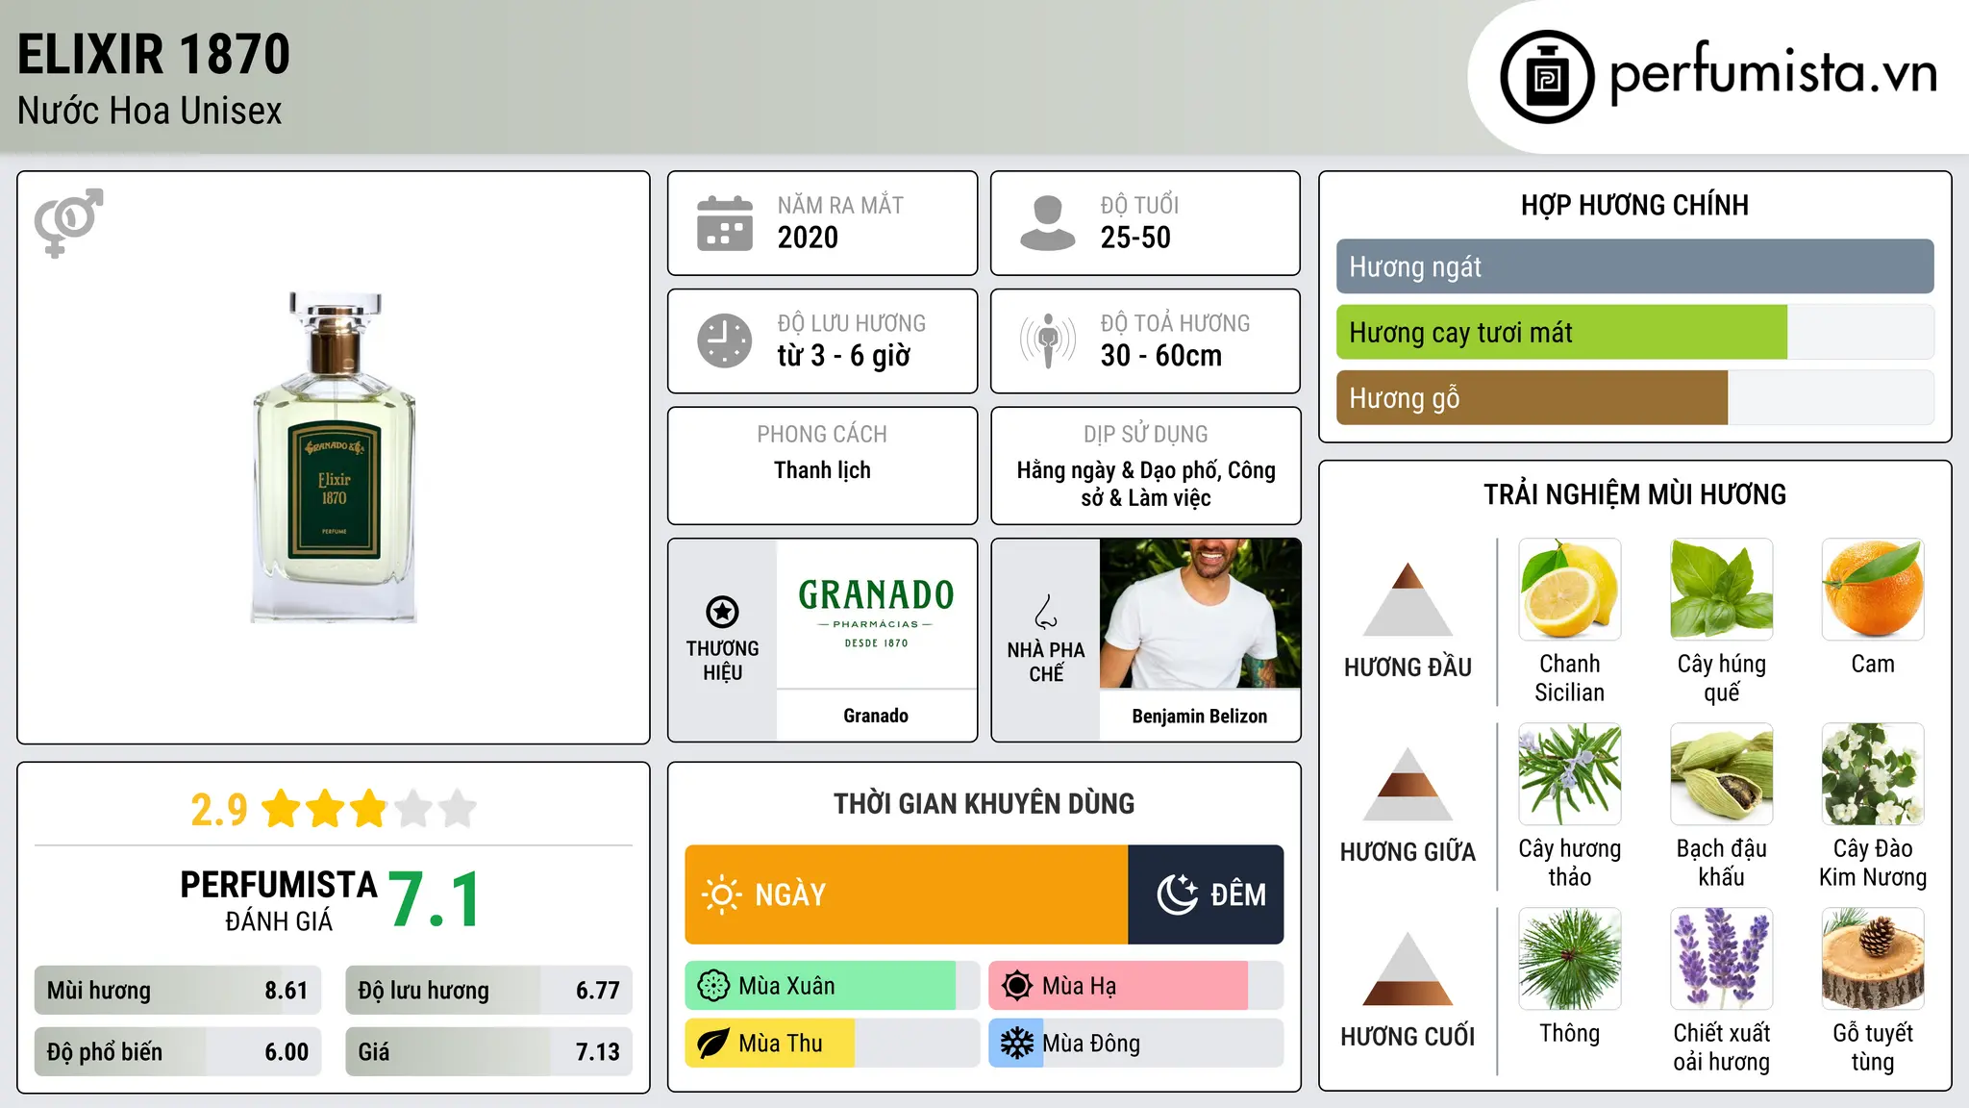Click the person icon beside Độ tuổi

click(x=1047, y=223)
